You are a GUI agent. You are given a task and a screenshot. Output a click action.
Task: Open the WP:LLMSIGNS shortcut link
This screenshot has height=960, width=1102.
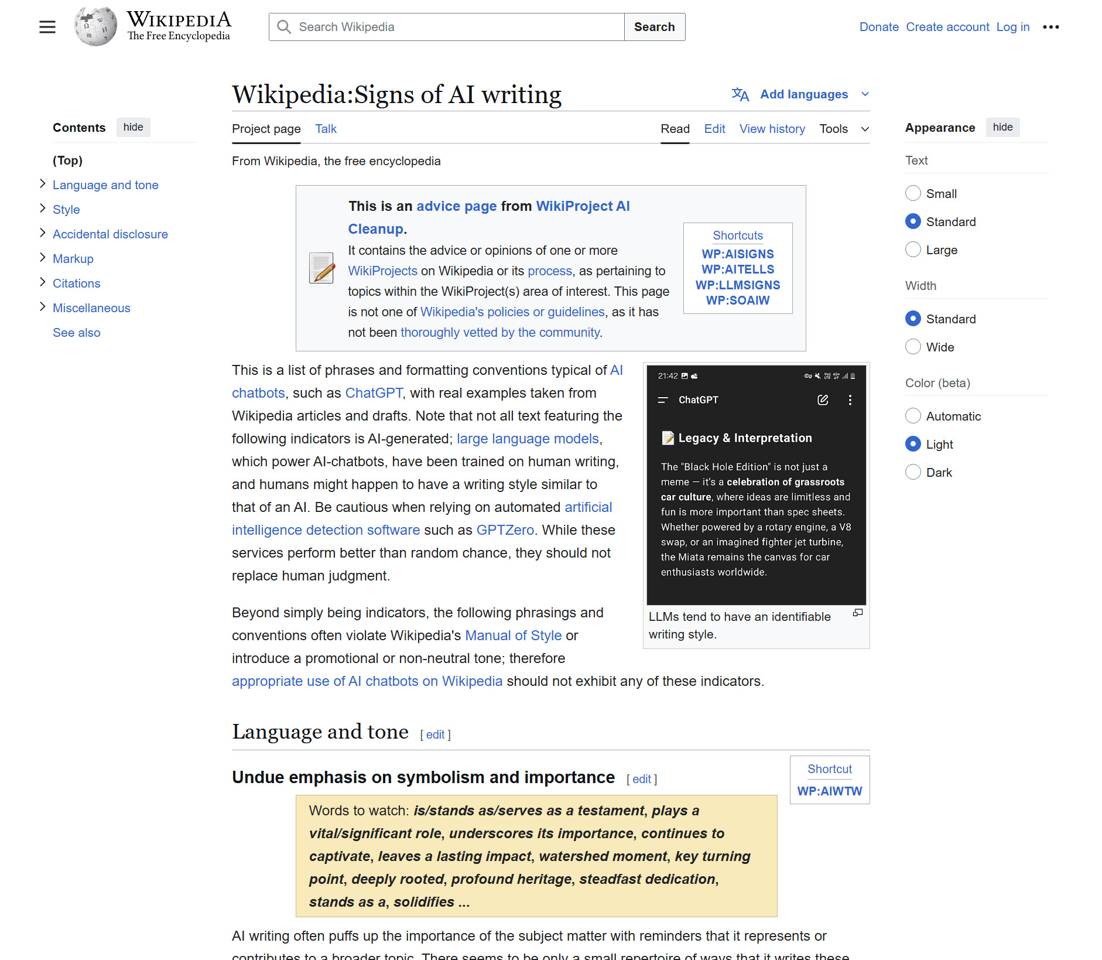[x=738, y=285]
